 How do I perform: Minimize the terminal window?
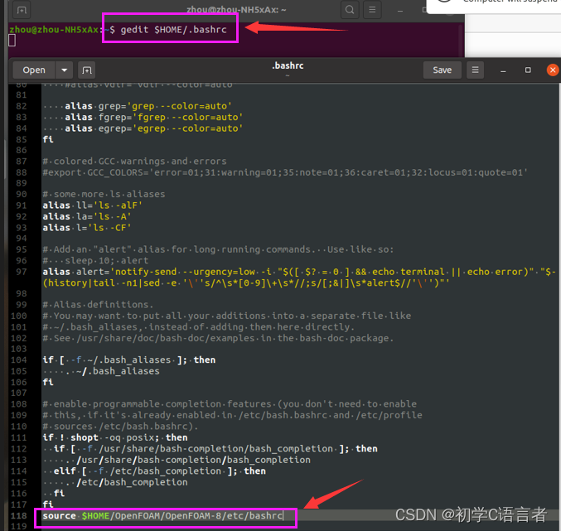click(400, 11)
